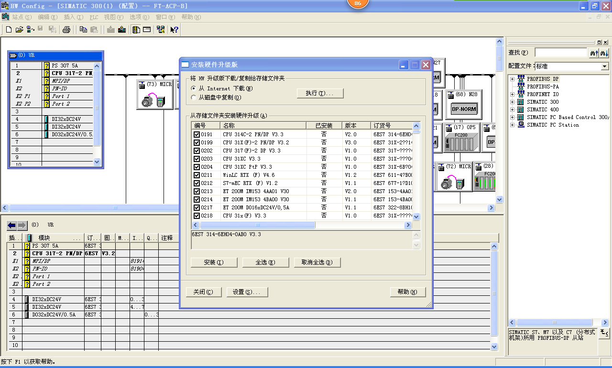Click the Save and Compile toolbar icon
The image size is (612, 368).
click(x=53, y=30)
